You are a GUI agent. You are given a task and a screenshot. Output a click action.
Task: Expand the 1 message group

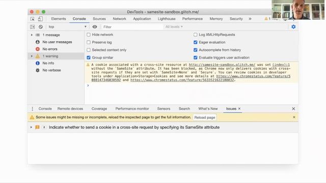[32, 35]
